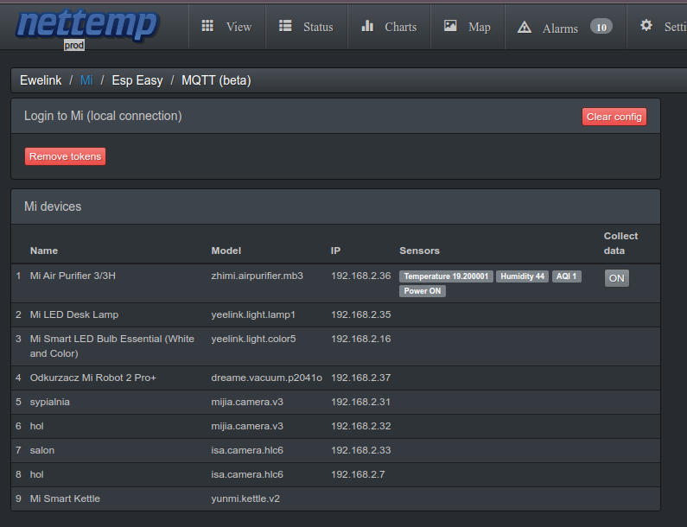Click IP address 192.168.2.36
687x527 pixels.
pos(360,276)
